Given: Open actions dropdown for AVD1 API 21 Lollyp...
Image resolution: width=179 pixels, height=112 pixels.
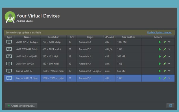Looking at the screenshot, I should (169, 42).
